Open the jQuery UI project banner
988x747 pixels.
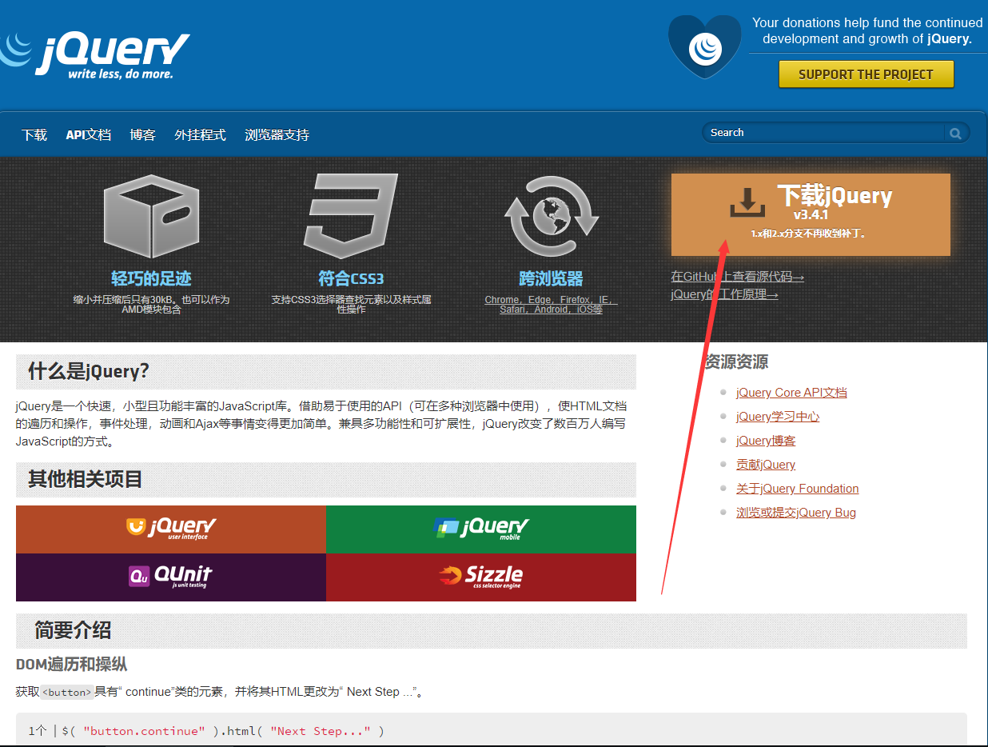pos(171,529)
